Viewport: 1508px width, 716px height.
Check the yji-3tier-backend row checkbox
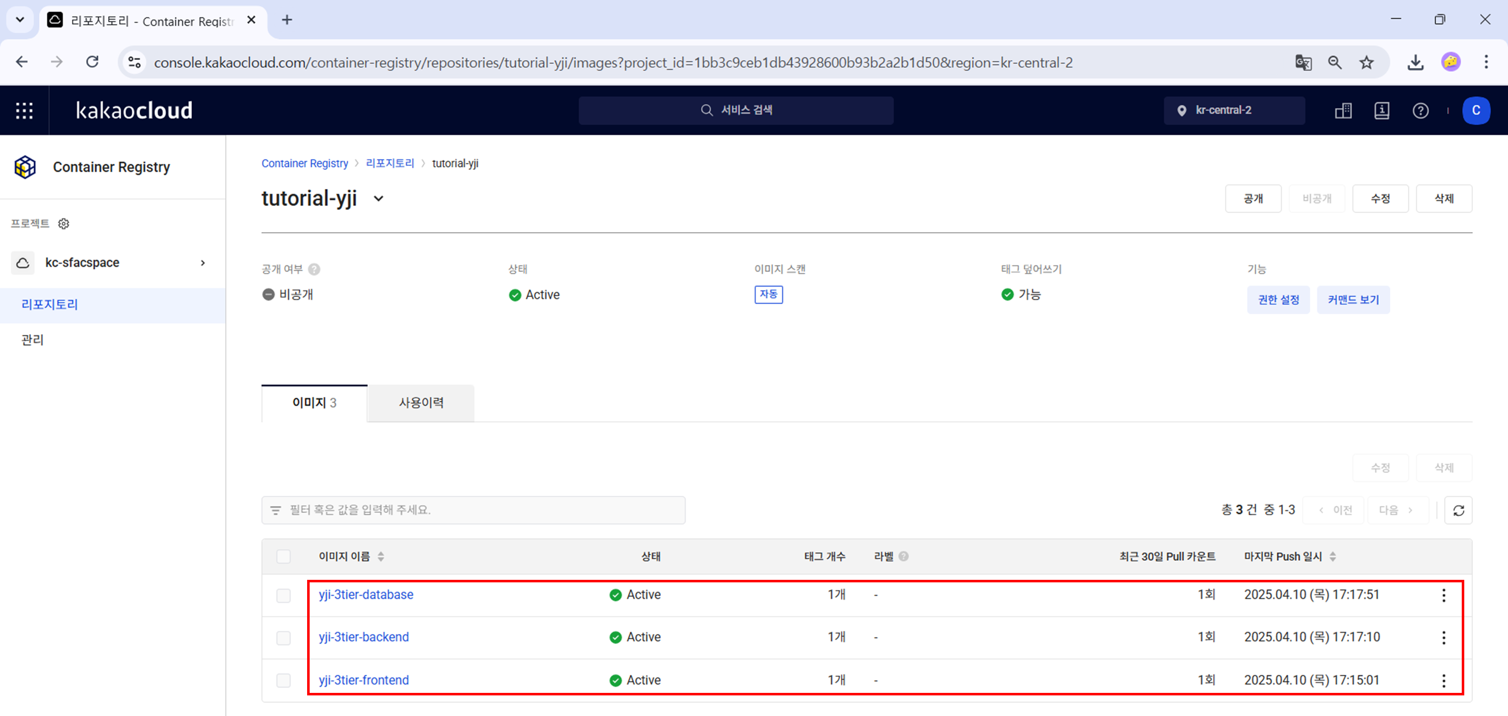[x=284, y=638]
